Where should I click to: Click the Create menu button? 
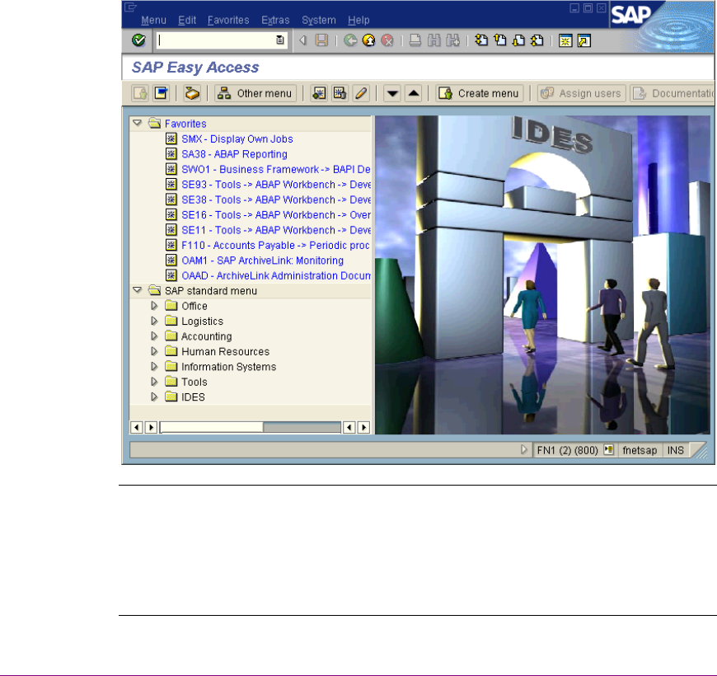(479, 93)
